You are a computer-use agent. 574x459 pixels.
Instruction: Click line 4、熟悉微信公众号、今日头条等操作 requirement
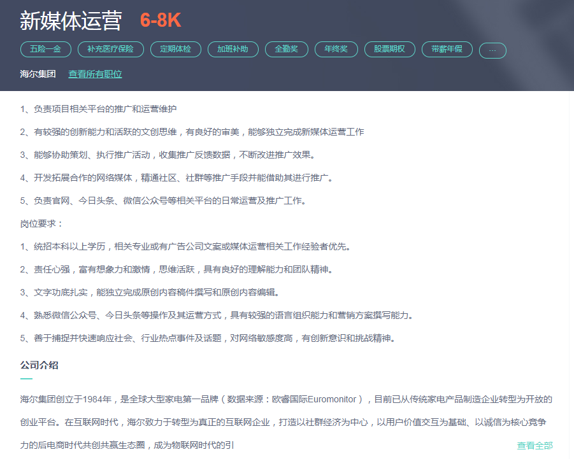pyautogui.click(x=217, y=315)
